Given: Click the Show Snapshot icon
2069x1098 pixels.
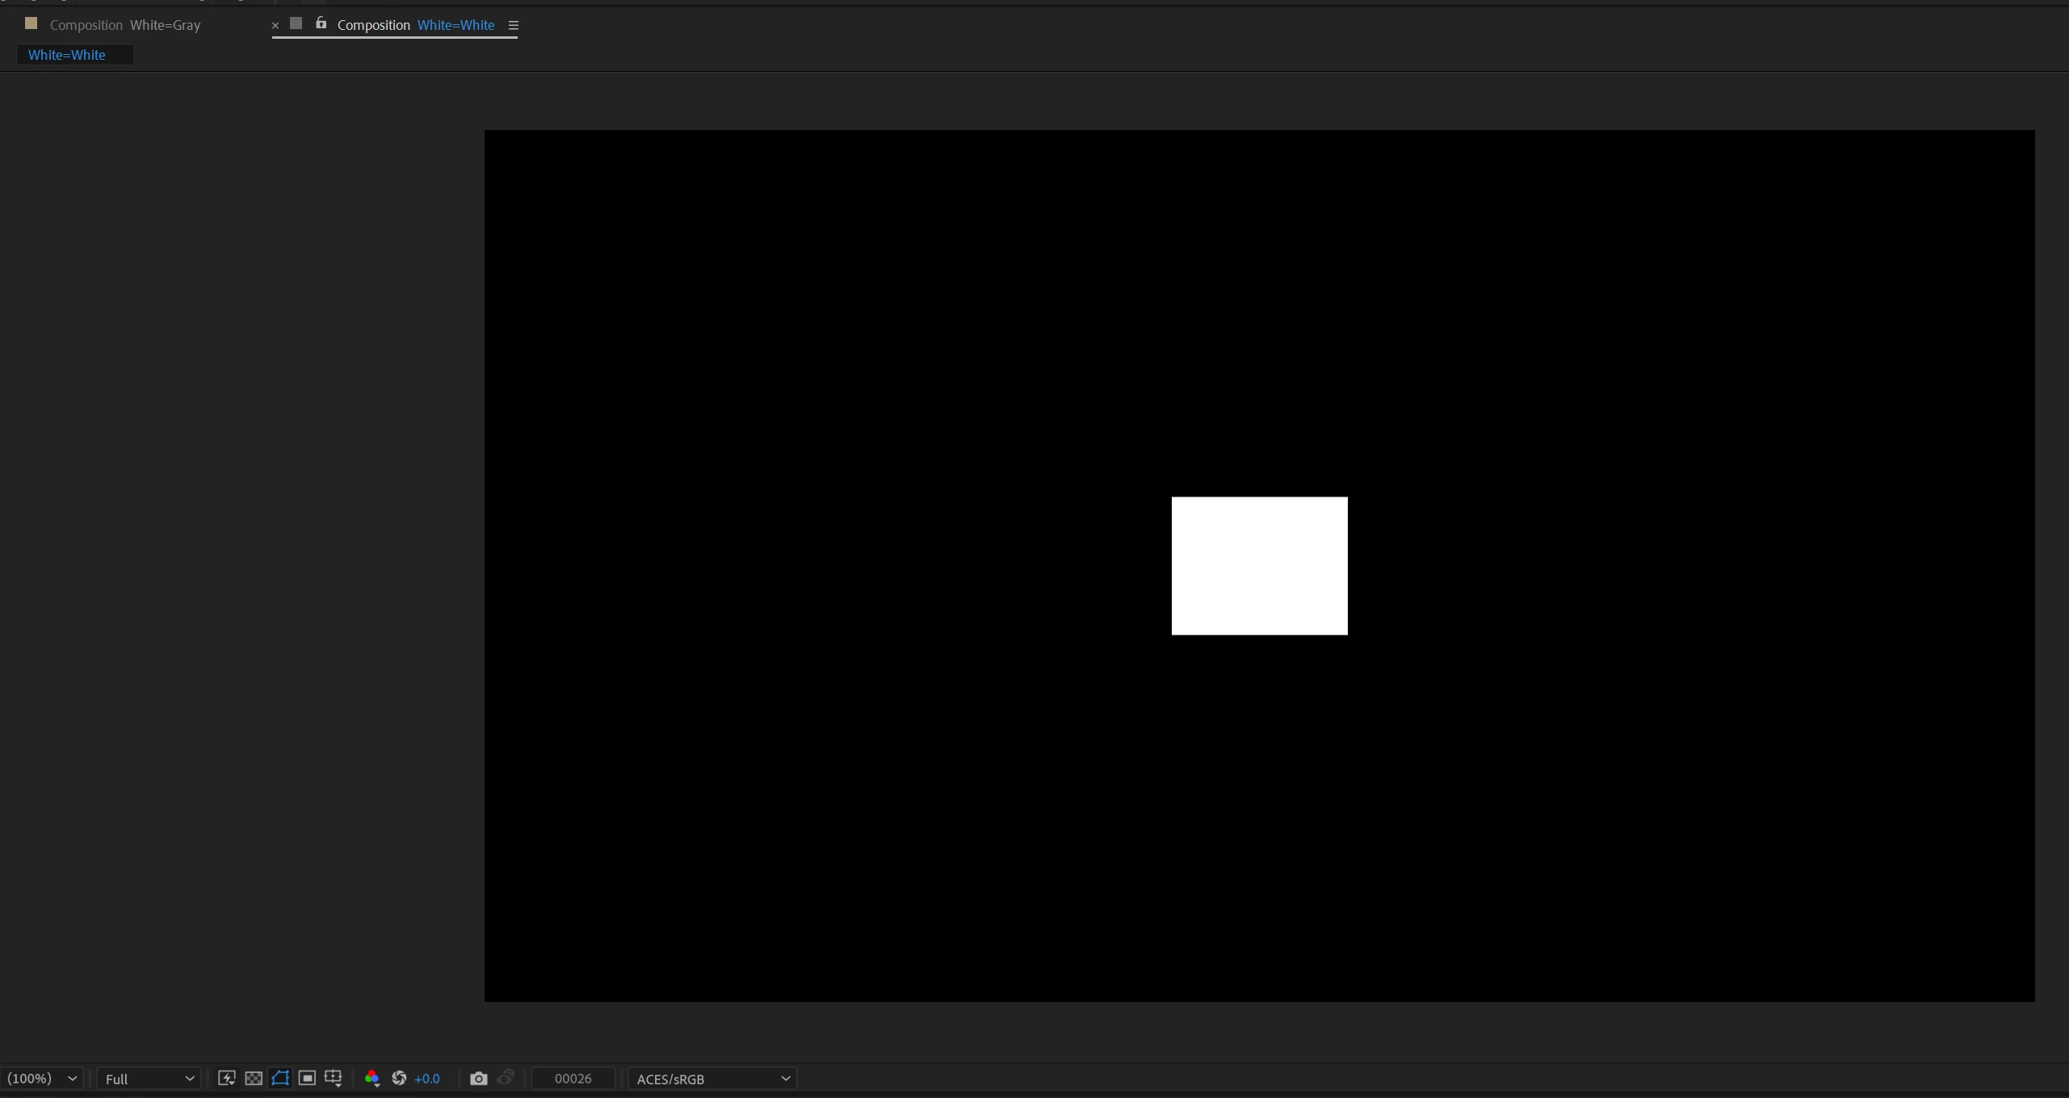Looking at the screenshot, I should pyautogui.click(x=506, y=1079).
